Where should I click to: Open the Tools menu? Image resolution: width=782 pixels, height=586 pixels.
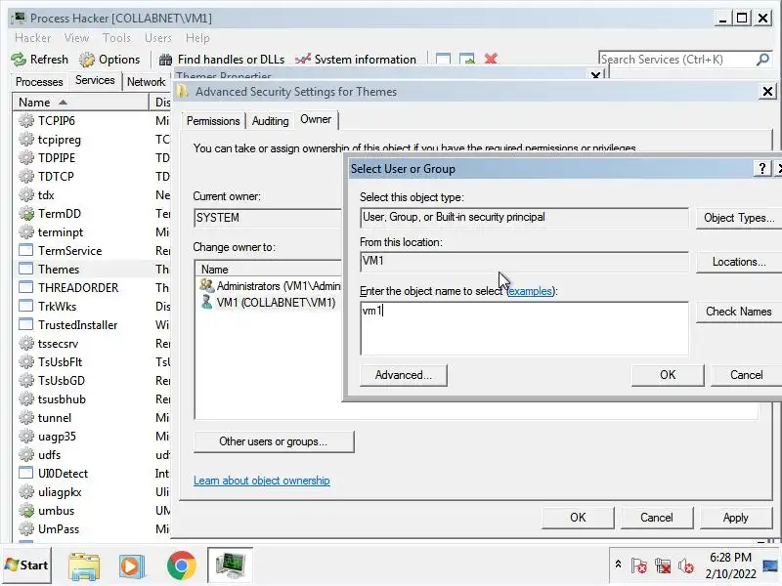click(116, 38)
